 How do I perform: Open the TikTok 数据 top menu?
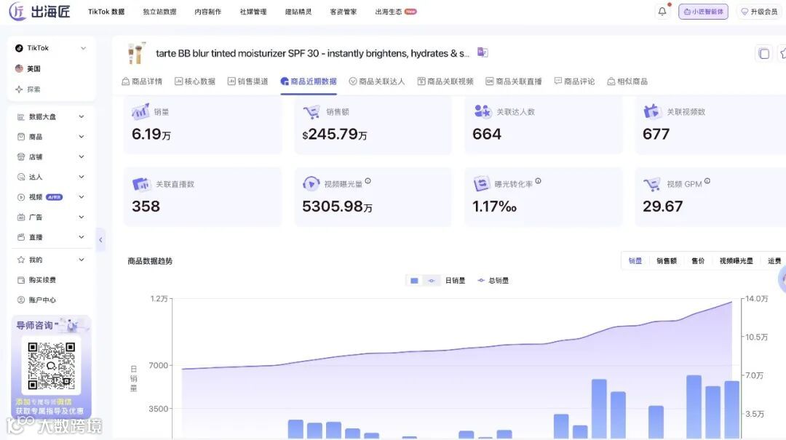(x=106, y=12)
